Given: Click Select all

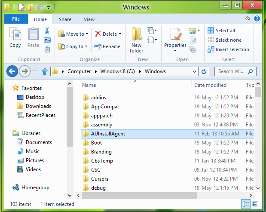Looking at the screenshot, I should 221,31.
